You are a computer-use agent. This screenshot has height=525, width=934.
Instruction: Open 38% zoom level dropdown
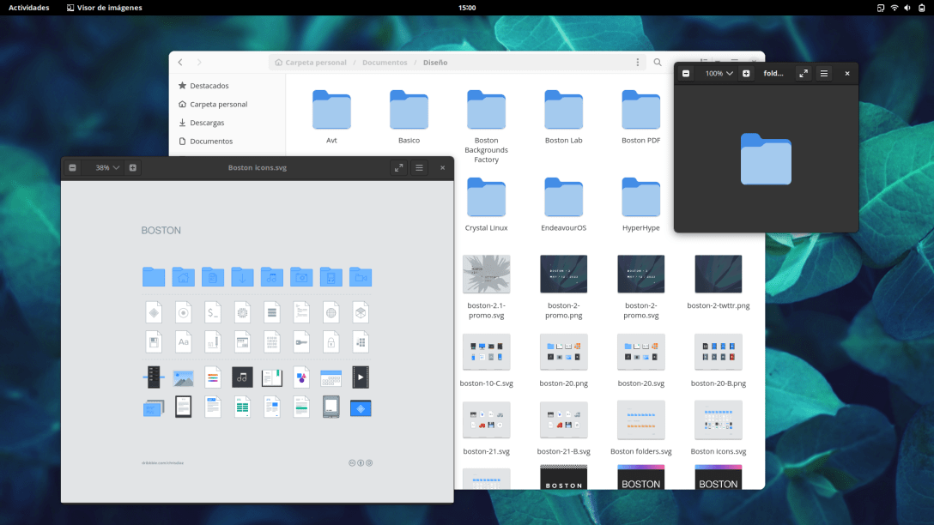(107, 168)
